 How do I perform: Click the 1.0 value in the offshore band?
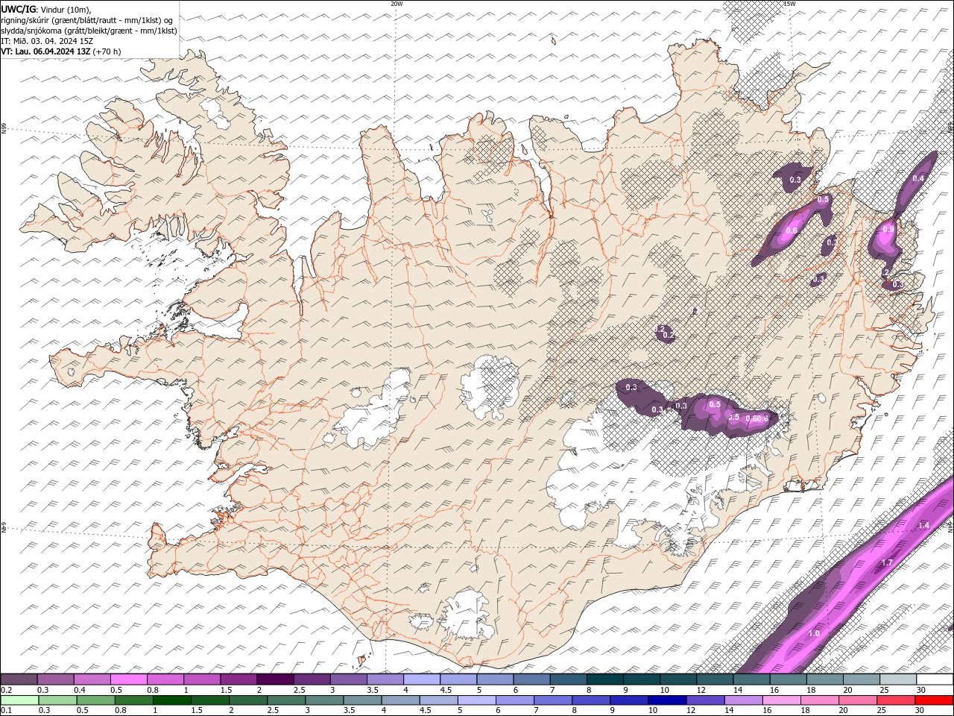pyautogui.click(x=814, y=633)
